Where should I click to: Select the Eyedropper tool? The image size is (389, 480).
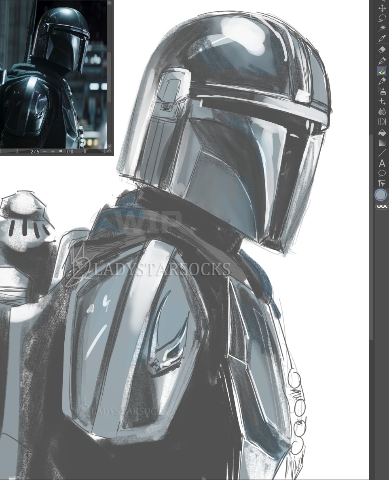point(382,38)
